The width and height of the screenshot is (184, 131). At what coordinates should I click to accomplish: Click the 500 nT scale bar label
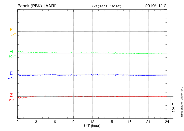[x=174, y=108]
